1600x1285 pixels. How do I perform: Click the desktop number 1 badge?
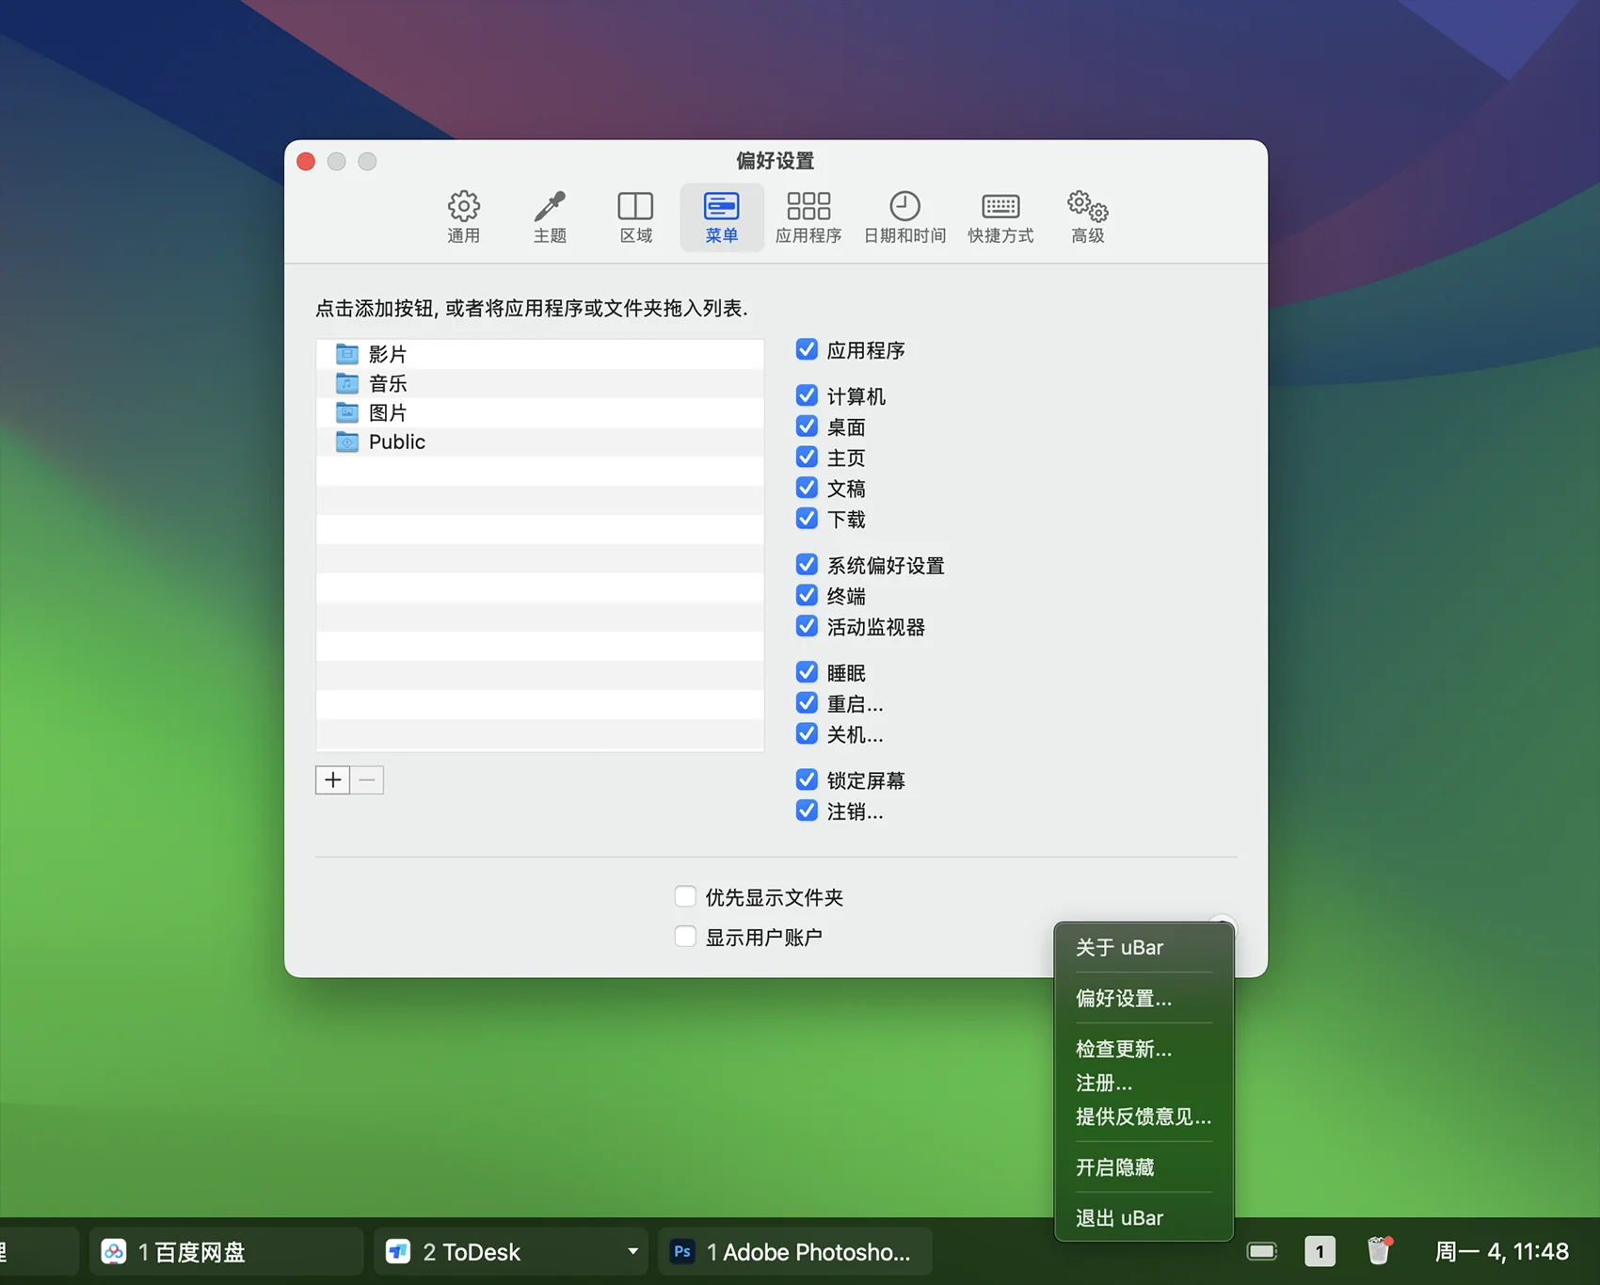tap(1320, 1251)
